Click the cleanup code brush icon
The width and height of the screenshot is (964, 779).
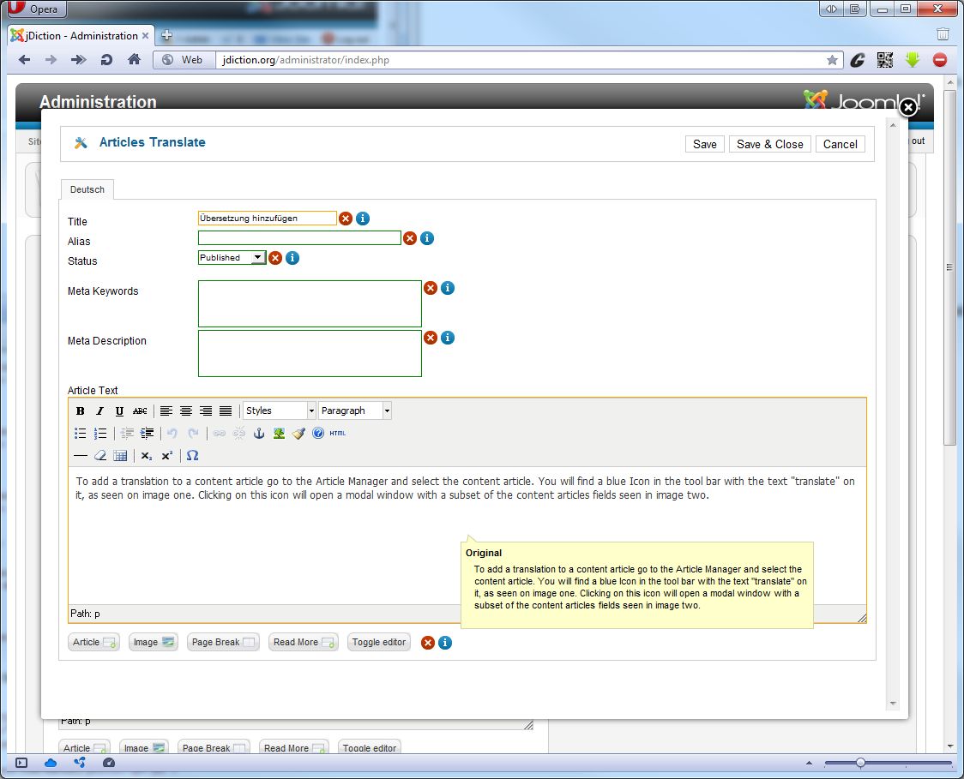coord(298,434)
